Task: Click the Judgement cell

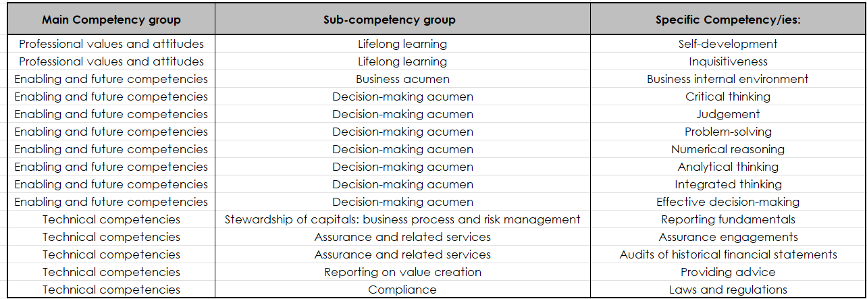Action: (x=728, y=114)
